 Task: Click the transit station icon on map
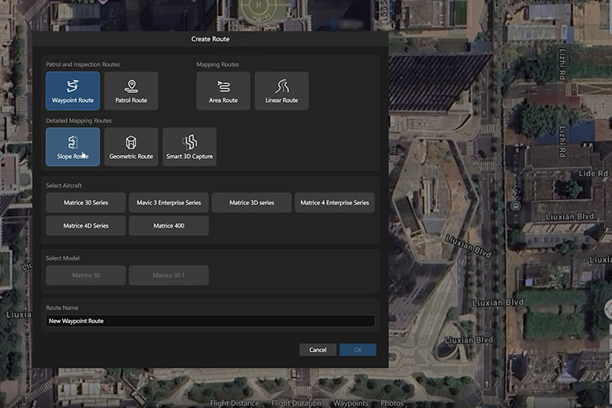516,206
